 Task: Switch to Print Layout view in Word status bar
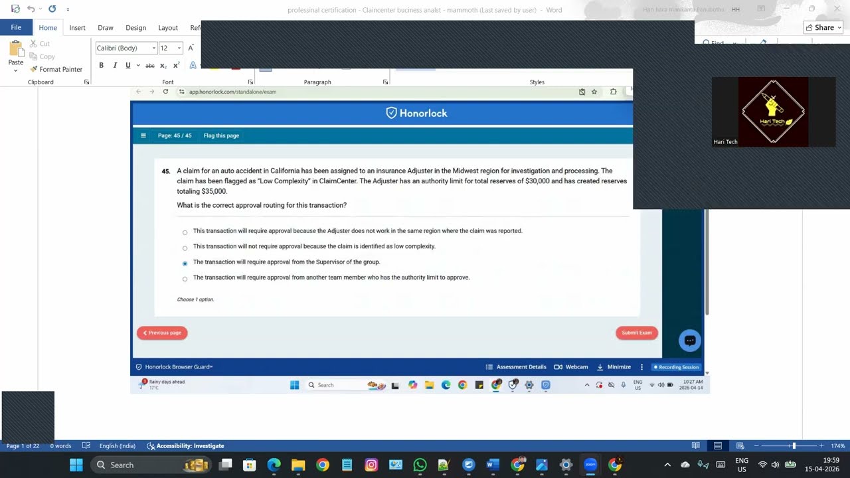click(718, 445)
